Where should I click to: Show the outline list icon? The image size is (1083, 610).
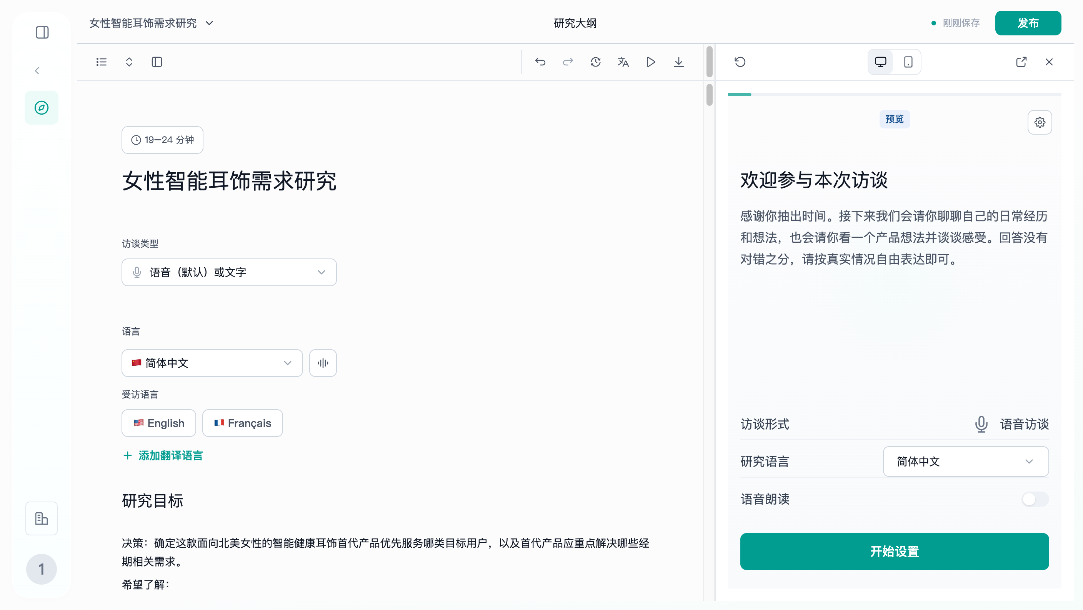pyautogui.click(x=101, y=62)
